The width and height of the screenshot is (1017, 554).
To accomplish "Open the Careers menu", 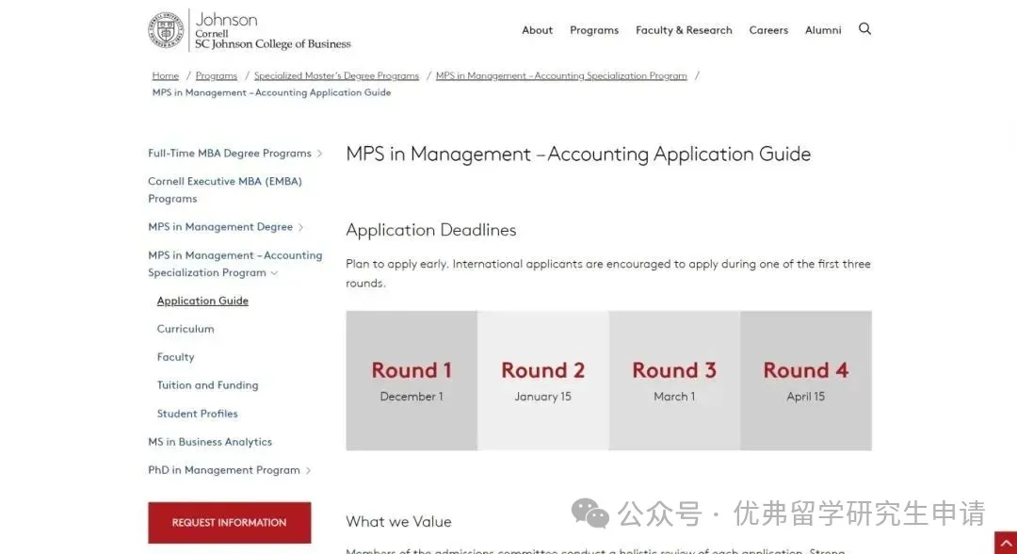I will [x=768, y=30].
